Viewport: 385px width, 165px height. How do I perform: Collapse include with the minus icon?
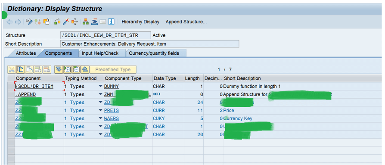[76, 69]
